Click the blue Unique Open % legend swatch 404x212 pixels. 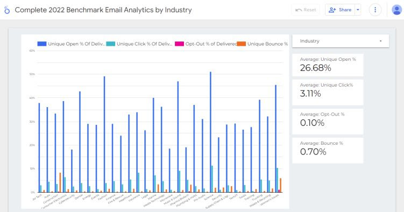[42, 44]
